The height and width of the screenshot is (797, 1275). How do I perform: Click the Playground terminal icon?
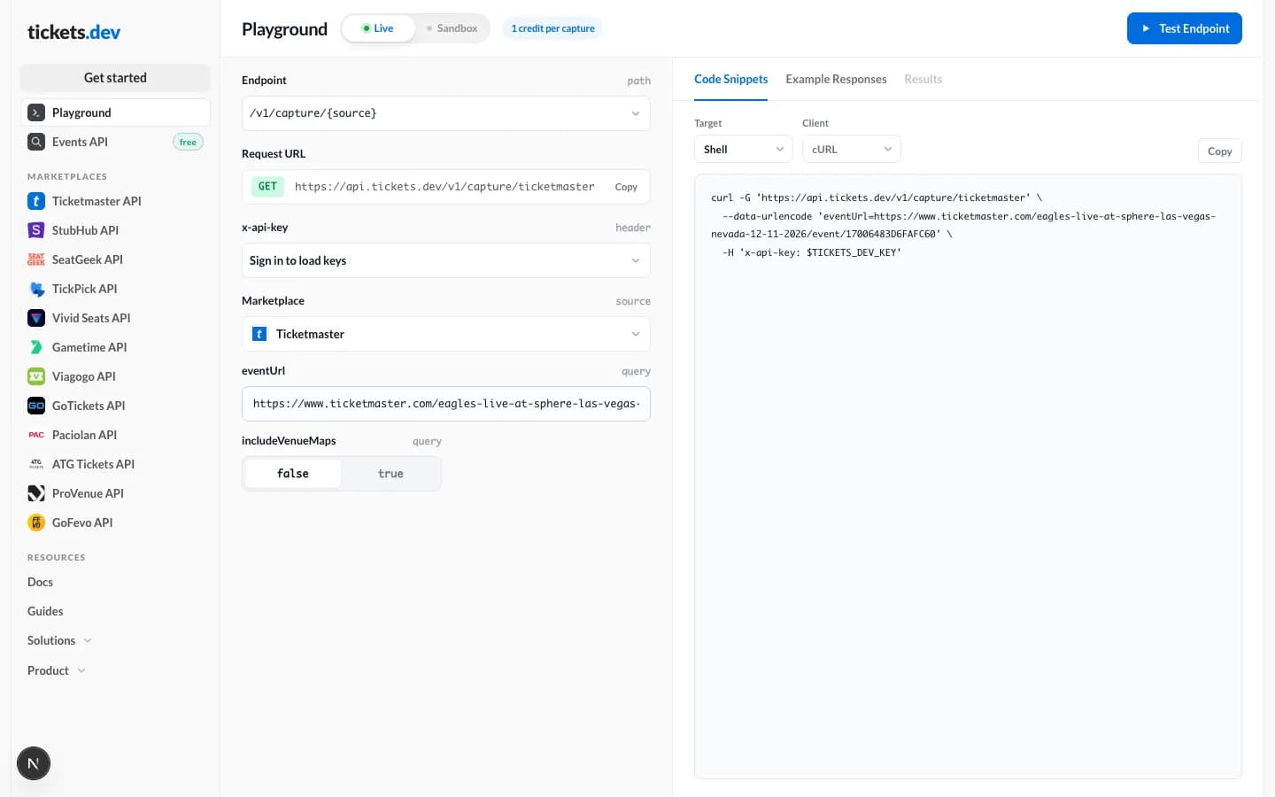(x=36, y=112)
